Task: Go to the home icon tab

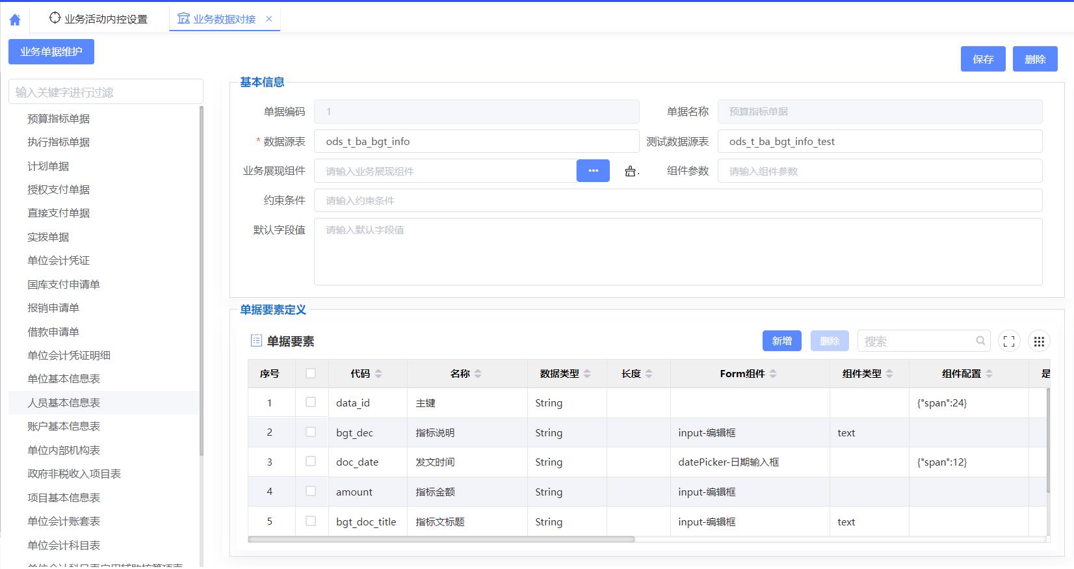Action: tap(15, 20)
